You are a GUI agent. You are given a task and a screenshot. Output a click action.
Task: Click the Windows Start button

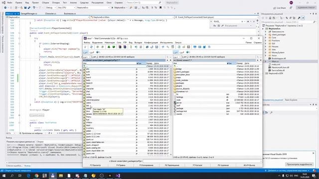coord(4,176)
